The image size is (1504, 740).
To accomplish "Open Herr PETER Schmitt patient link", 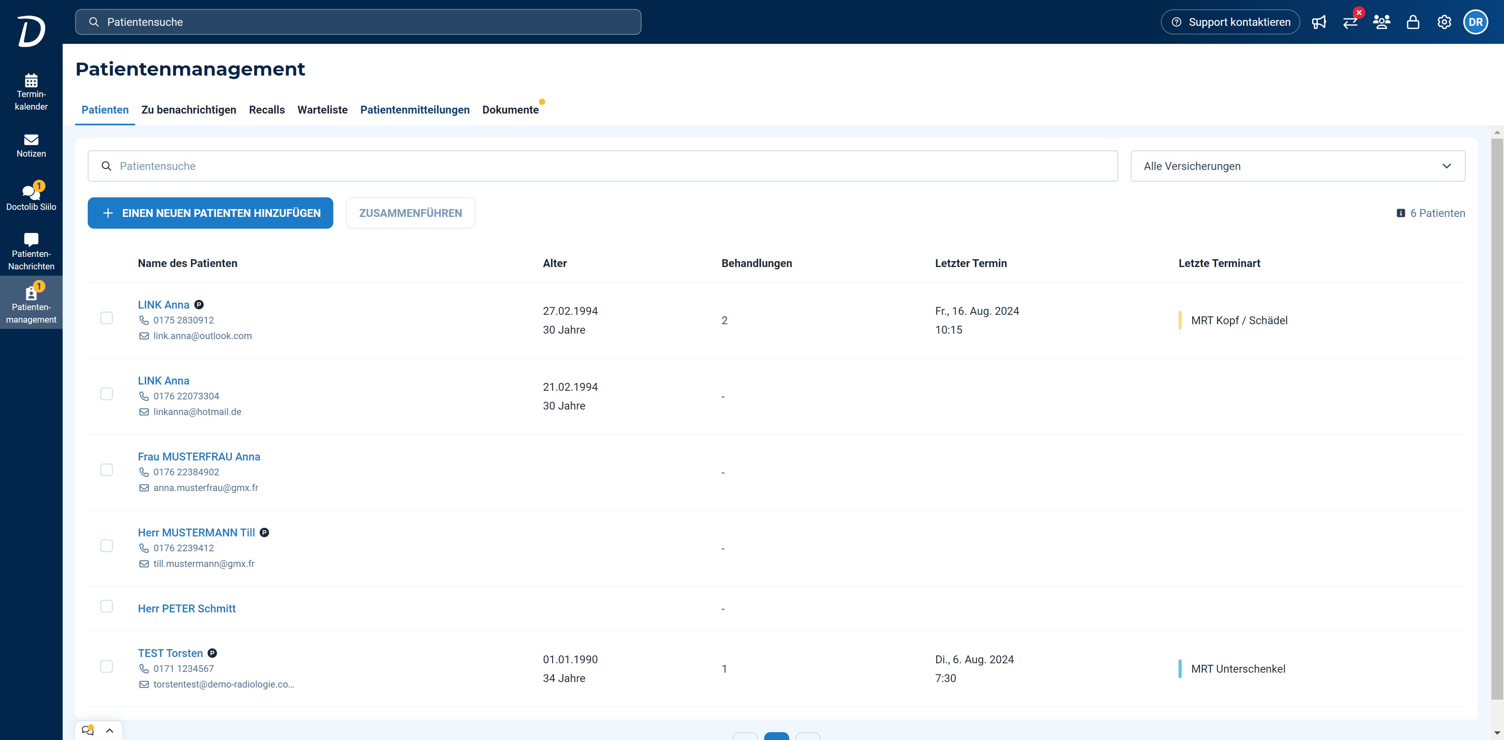I will pos(187,609).
